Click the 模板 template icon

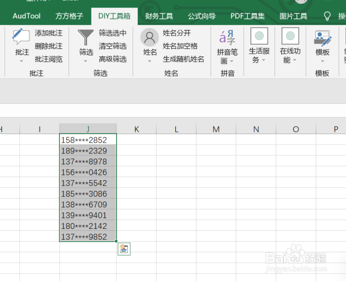click(x=322, y=38)
